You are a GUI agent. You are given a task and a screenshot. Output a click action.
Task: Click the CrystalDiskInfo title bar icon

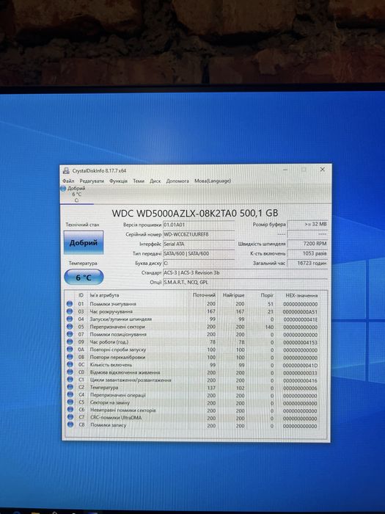click(66, 170)
